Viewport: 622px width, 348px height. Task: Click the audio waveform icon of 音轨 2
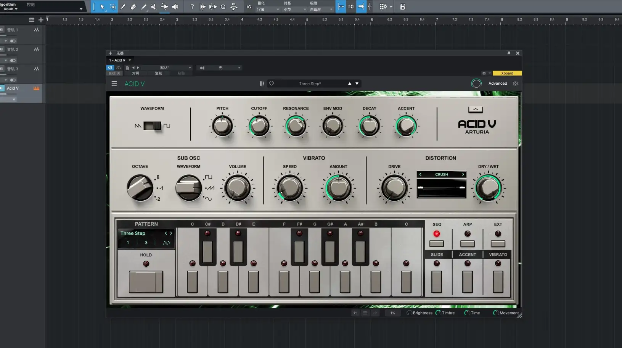(37, 49)
